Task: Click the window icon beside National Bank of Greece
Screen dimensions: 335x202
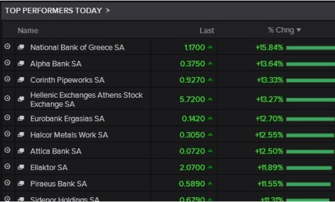Action: click(x=21, y=47)
